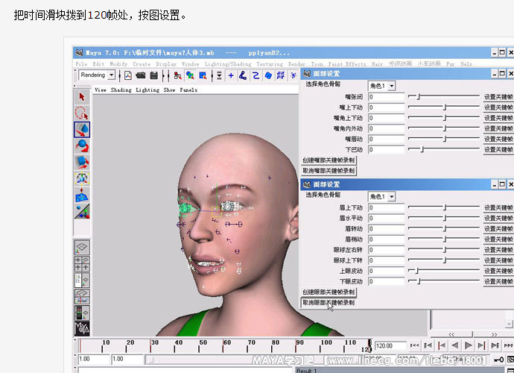The height and width of the screenshot is (373, 514).
Task: Open the Window menu
Action: [x=191, y=64]
